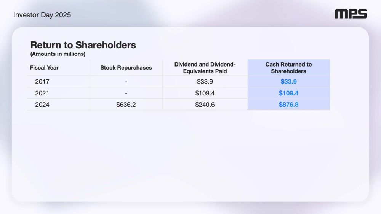381x214 pixels.
Task: Select the Return to Shareholders title
Action: pyautogui.click(x=83, y=45)
